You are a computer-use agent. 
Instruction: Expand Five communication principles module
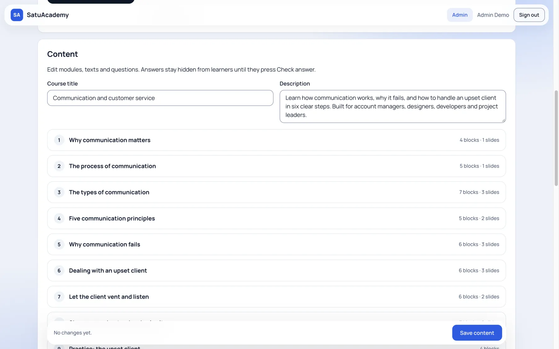276,218
